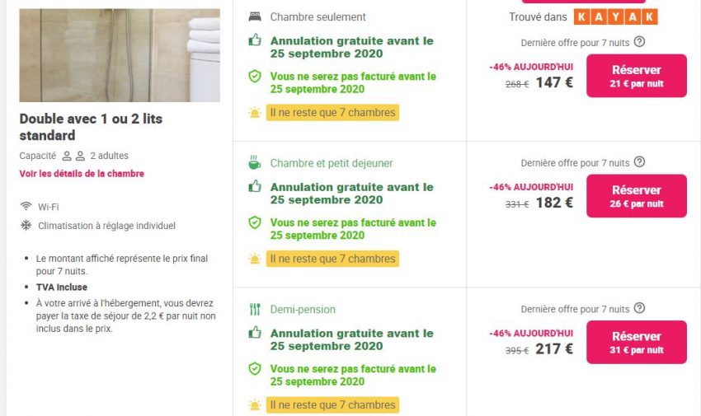Click help icon above the 217 € price
This screenshot has height=416, width=701.
(639, 309)
